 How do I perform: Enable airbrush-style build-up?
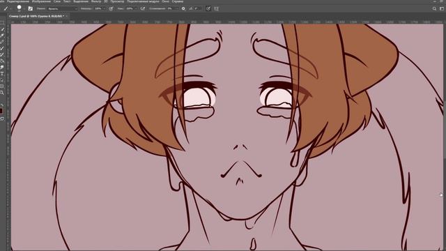143,9
